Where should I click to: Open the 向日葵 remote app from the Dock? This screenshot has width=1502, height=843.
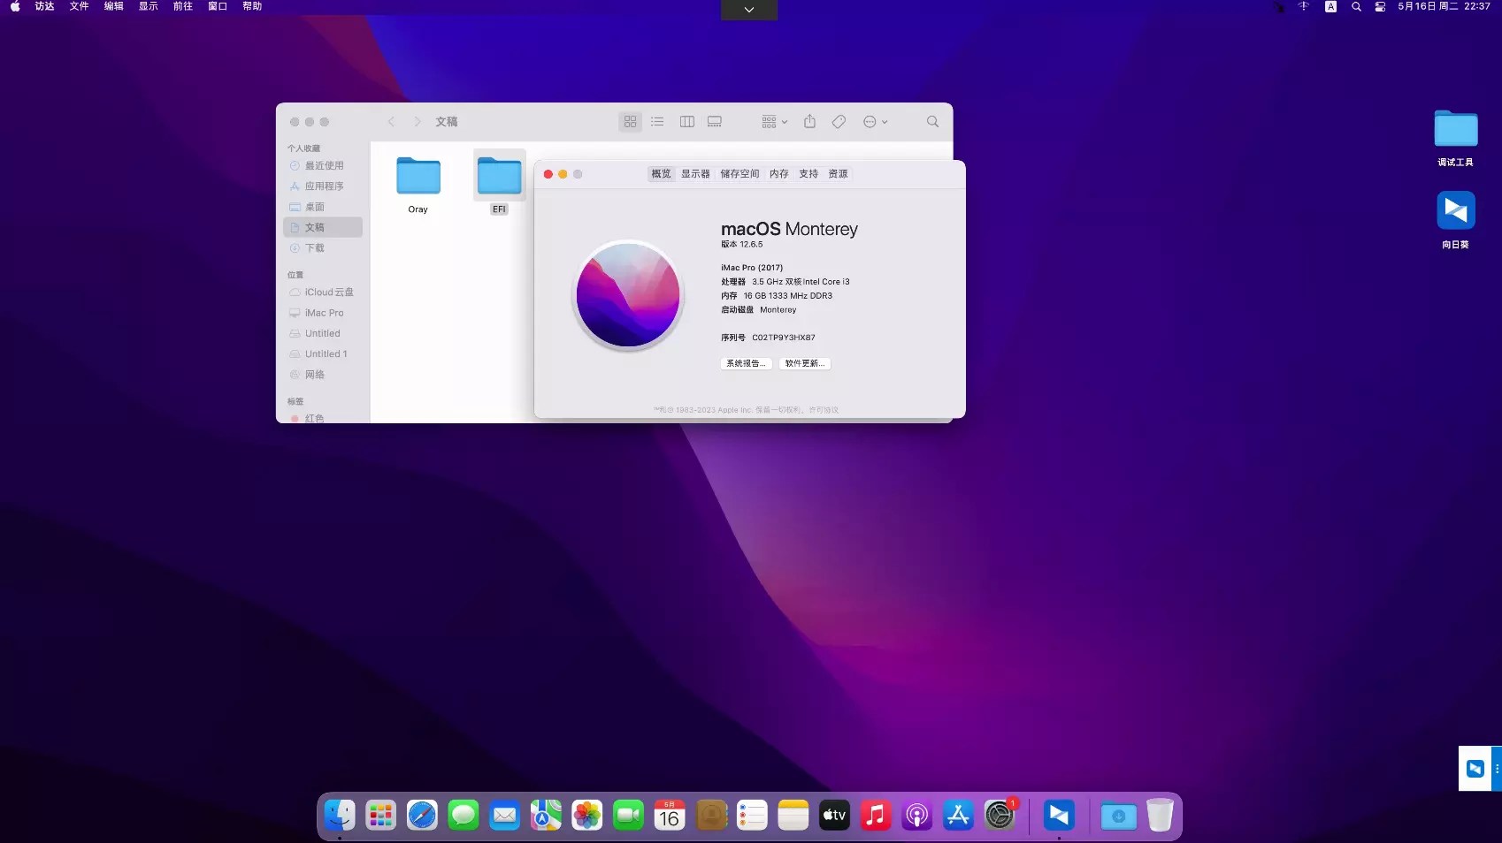[1059, 815]
